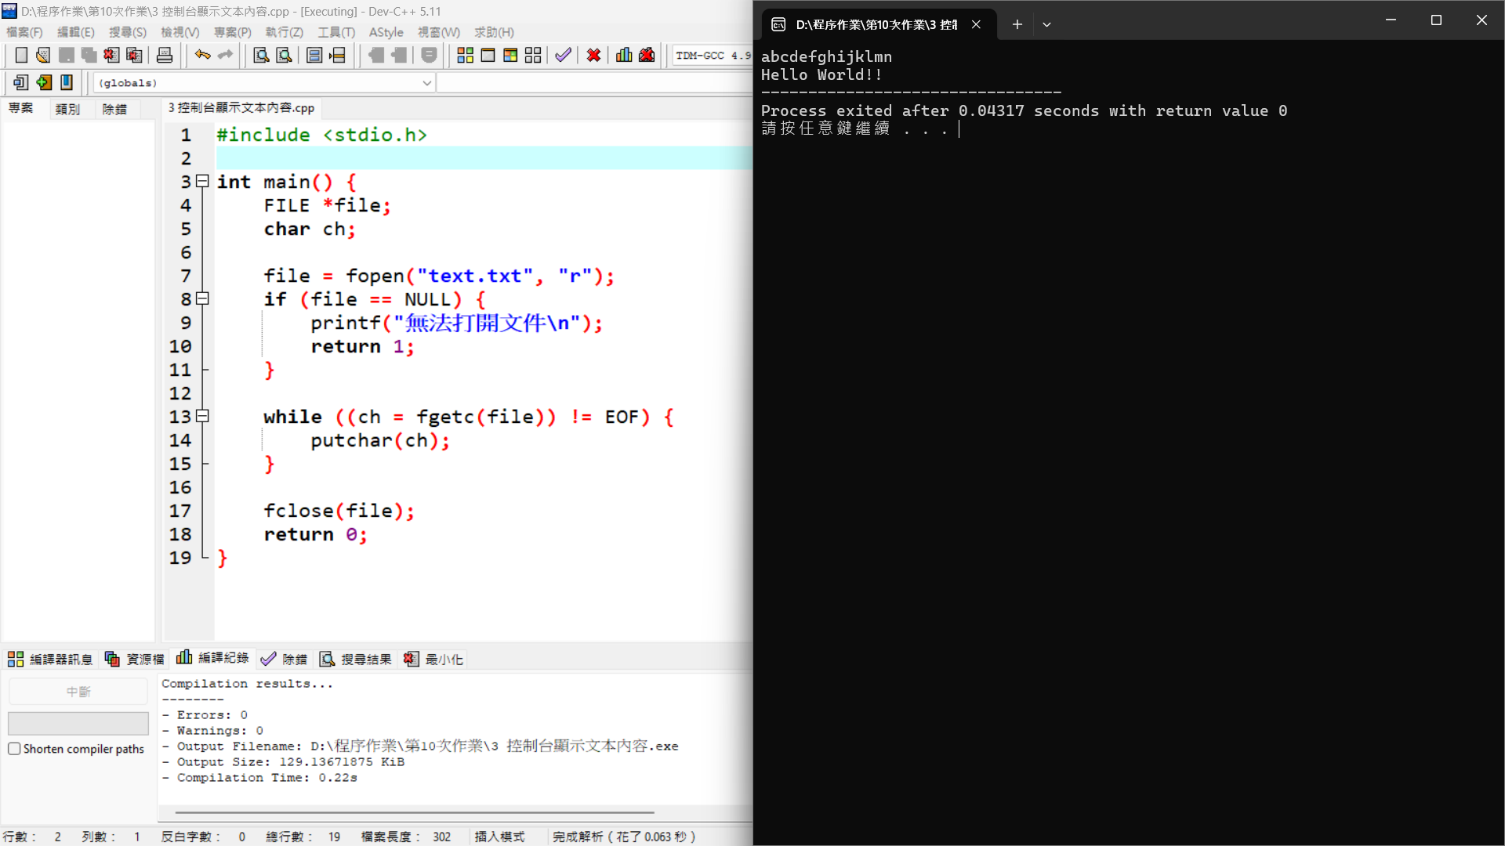The height and width of the screenshot is (846, 1505).
Task: Collapse the main function fold marker
Action: tap(202, 181)
